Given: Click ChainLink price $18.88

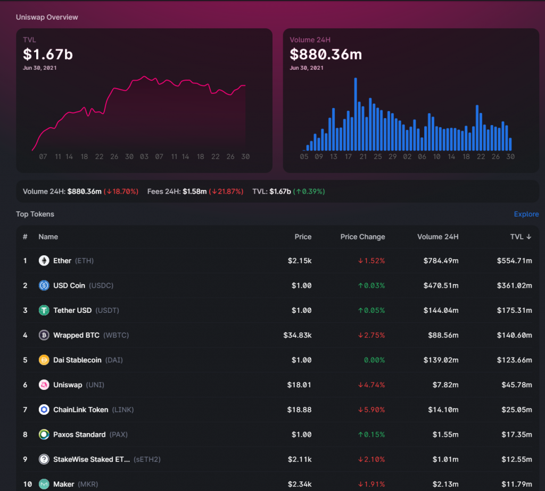Looking at the screenshot, I should [299, 409].
